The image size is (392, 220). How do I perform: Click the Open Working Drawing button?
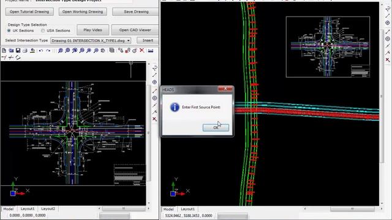83,12
